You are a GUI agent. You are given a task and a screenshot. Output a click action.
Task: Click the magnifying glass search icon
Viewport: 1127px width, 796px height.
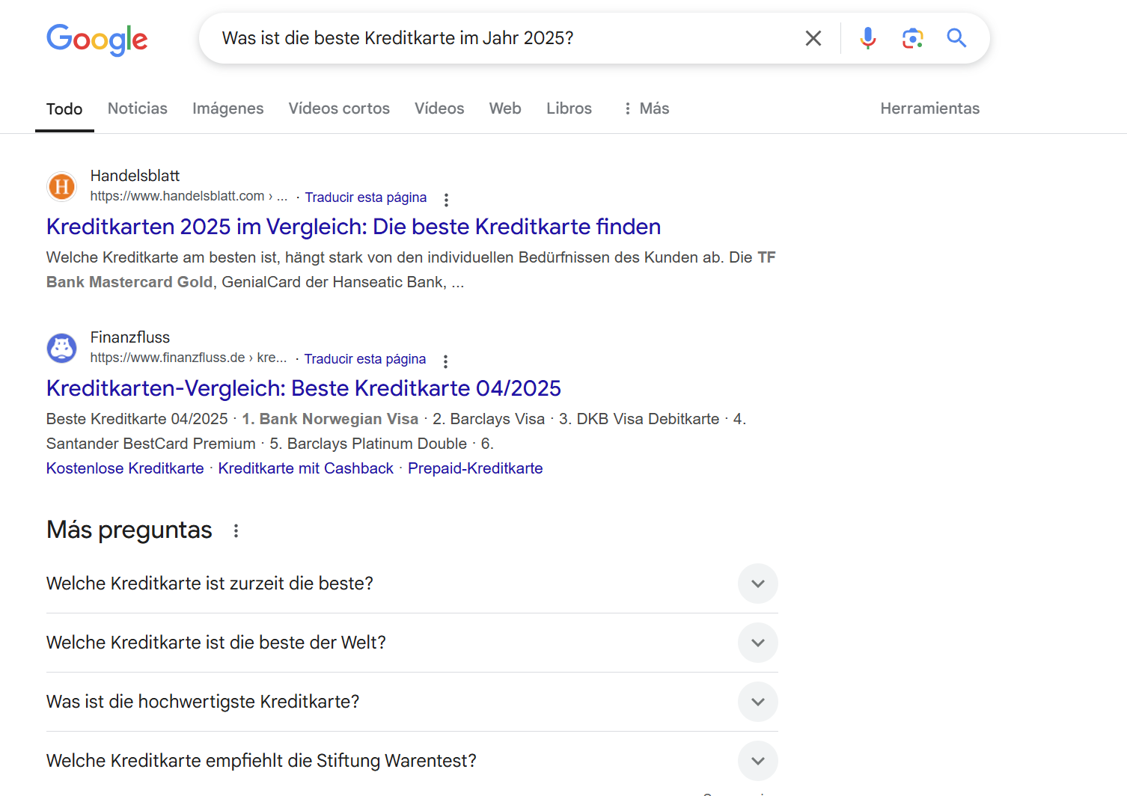pyautogui.click(x=956, y=38)
